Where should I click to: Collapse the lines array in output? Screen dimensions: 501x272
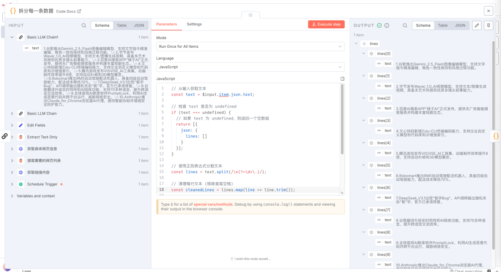pyautogui.click(x=356, y=44)
